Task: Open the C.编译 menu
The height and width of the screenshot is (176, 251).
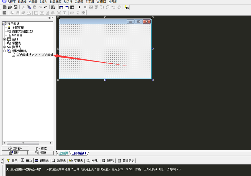Action: [x=79, y=2]
